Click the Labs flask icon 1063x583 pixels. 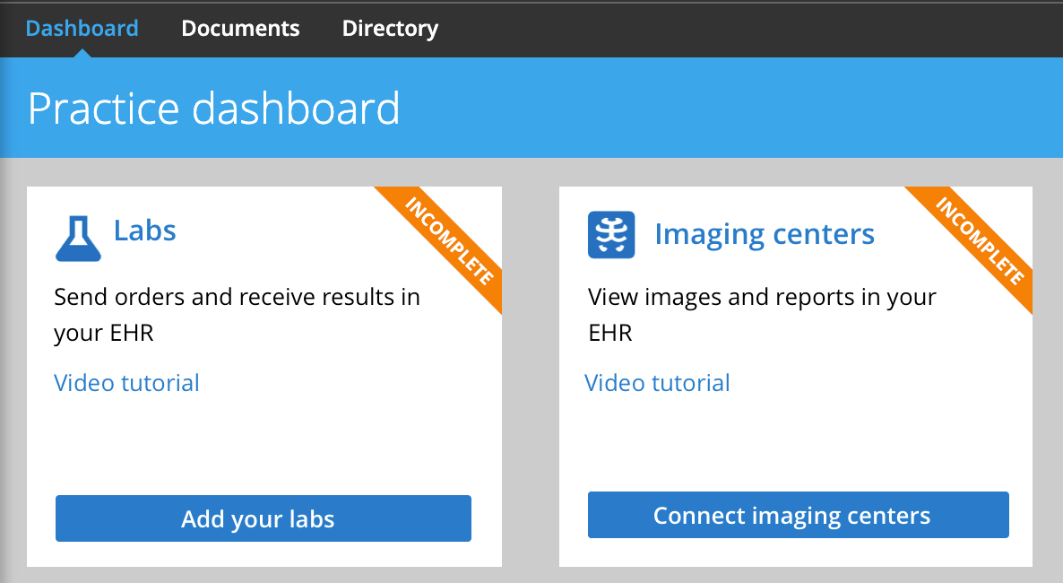click(78, 238)
